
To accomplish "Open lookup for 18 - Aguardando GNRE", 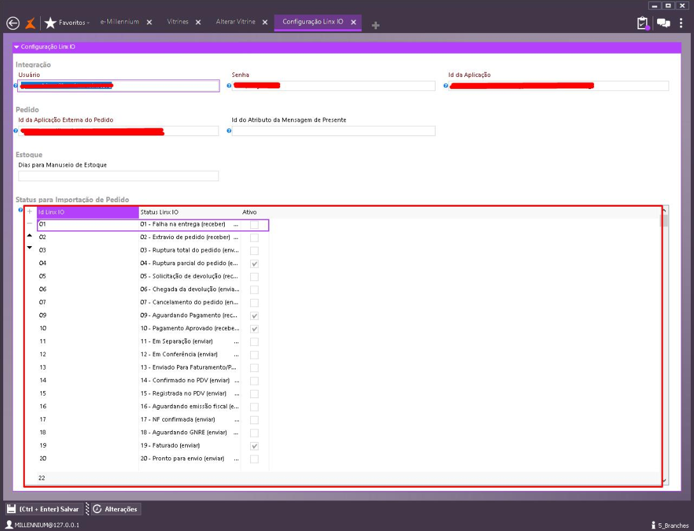I will (236, 432).
